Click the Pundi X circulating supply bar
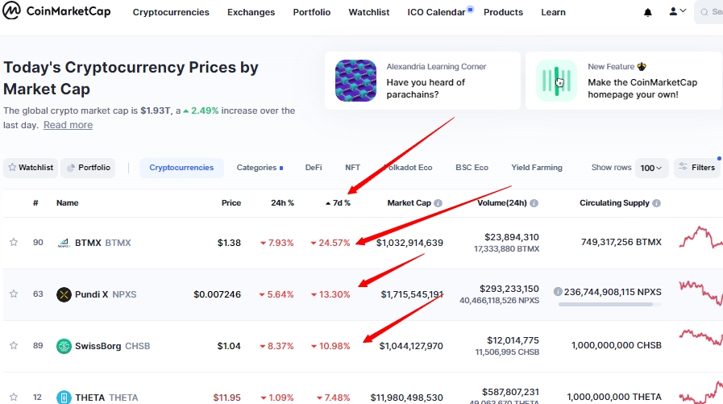The height and width of the screenshot is (404, 723). click(609, 304)
